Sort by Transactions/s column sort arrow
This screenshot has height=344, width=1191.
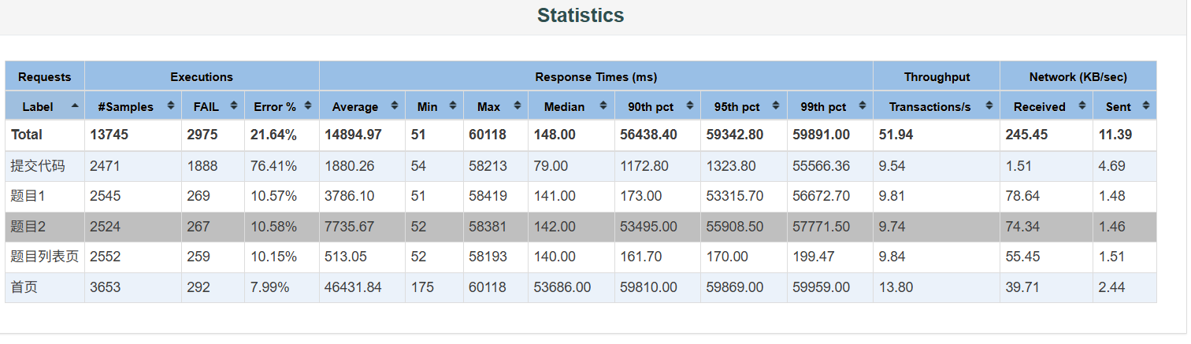pos(989,105)
